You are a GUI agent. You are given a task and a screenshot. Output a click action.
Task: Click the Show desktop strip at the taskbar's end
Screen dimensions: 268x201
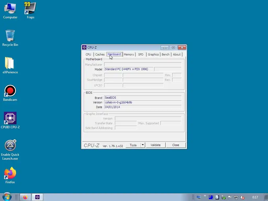(266, 197)
